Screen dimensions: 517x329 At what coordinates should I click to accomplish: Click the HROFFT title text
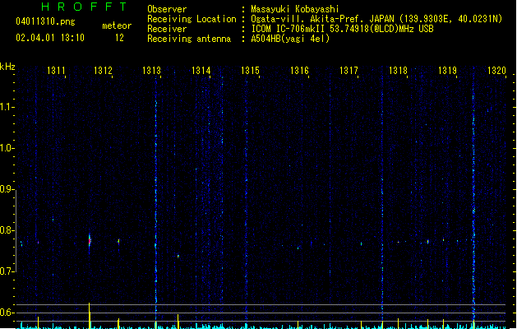(x=84, y=7)
